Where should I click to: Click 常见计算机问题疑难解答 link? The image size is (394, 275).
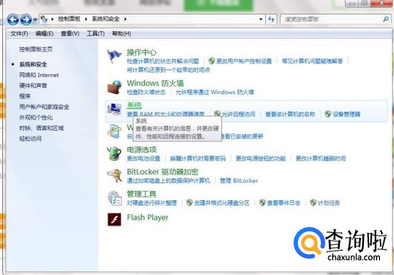pos(313,61)
